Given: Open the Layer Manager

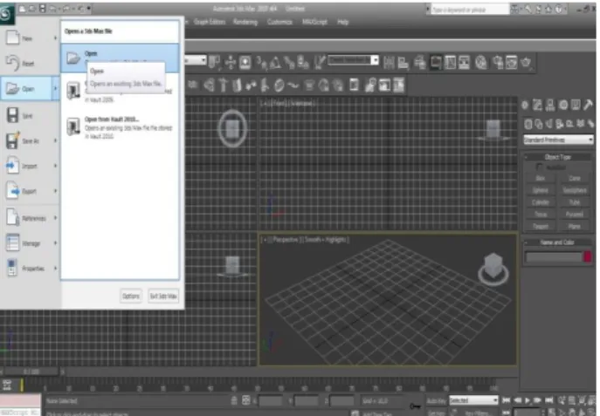Looking at the screenshot, I should 420,62.
